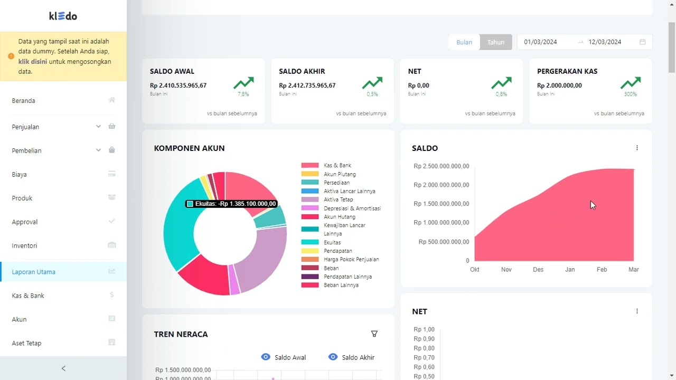The image size is (676, 380).
Task: Open Aset Tetap menu item
Action: pyautogui.click(x=63, y=343)
